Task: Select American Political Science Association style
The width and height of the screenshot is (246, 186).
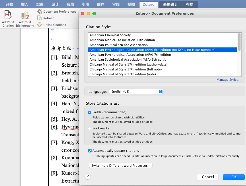Action: point(162,45)
